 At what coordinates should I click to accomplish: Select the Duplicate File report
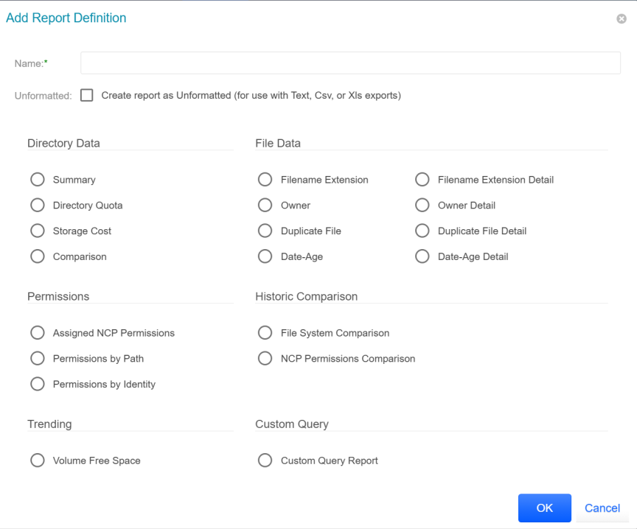[265, 231]
